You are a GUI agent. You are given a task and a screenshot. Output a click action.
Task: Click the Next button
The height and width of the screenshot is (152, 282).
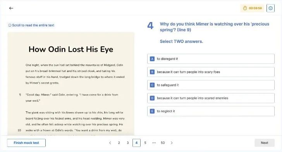264,143
